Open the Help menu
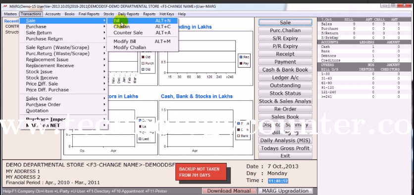Screen dimensions: 414x195 (x=182, y=14)
